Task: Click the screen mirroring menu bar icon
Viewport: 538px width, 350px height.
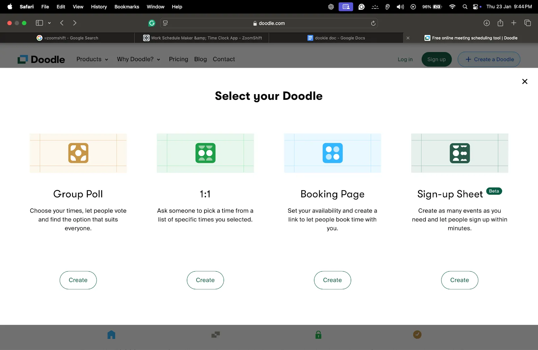Action: point(346,6)
